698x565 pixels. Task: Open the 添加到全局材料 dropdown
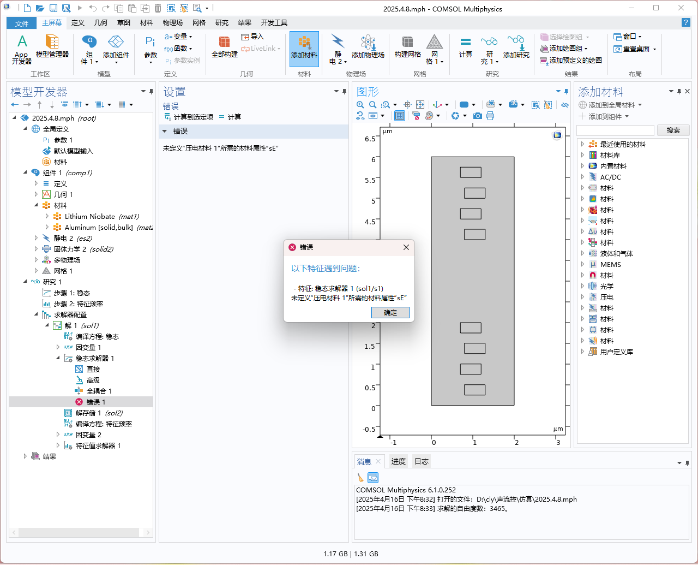pyautogui.click(x=610, y=105)
